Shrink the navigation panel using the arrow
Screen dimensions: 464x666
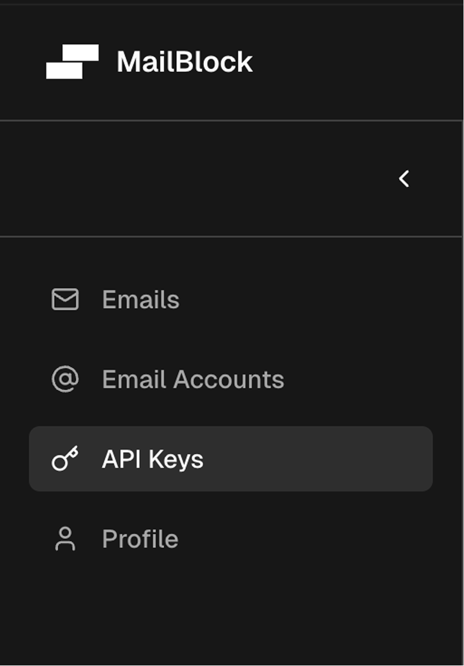[404, 178]
